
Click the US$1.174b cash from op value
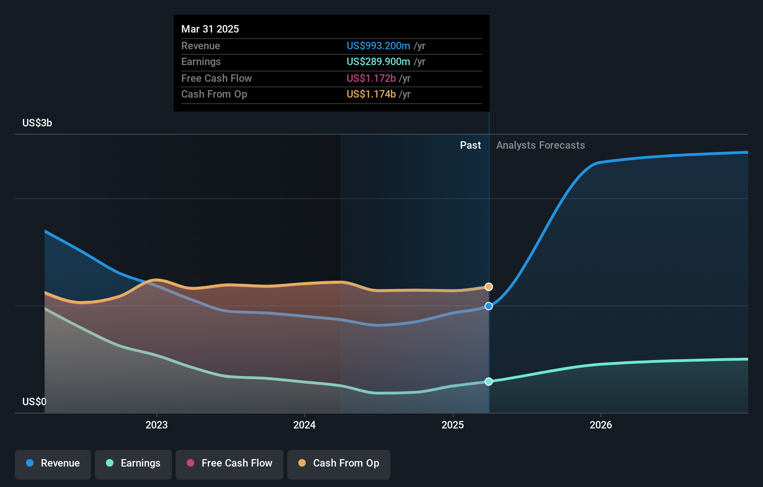(x=371, y=94)
